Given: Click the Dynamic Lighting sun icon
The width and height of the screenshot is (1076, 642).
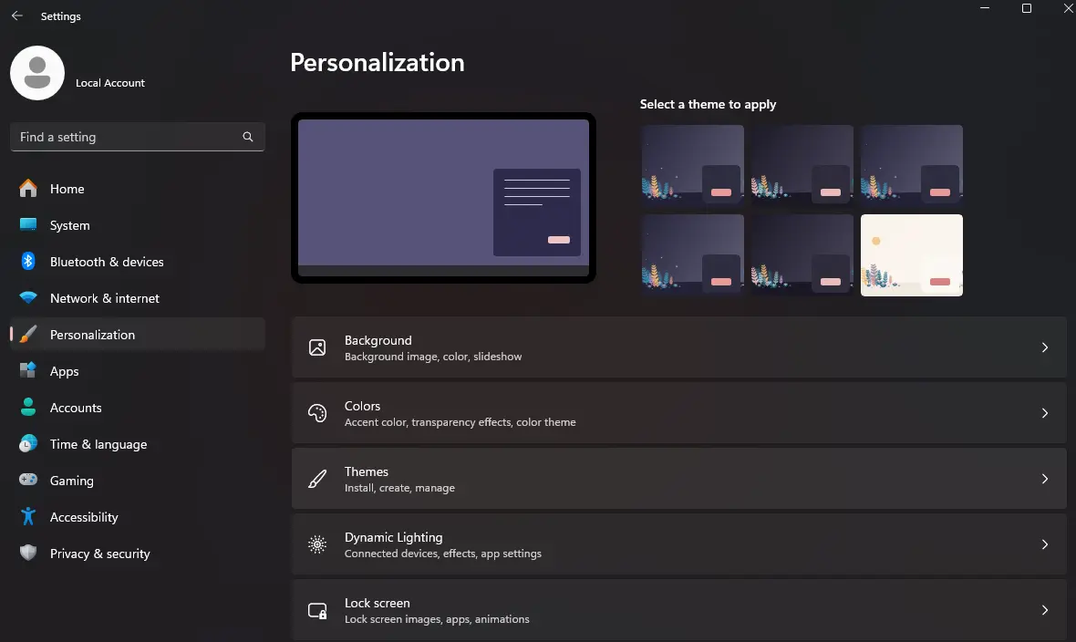Looking at the screenshot, I should click(x=317, y=544).
